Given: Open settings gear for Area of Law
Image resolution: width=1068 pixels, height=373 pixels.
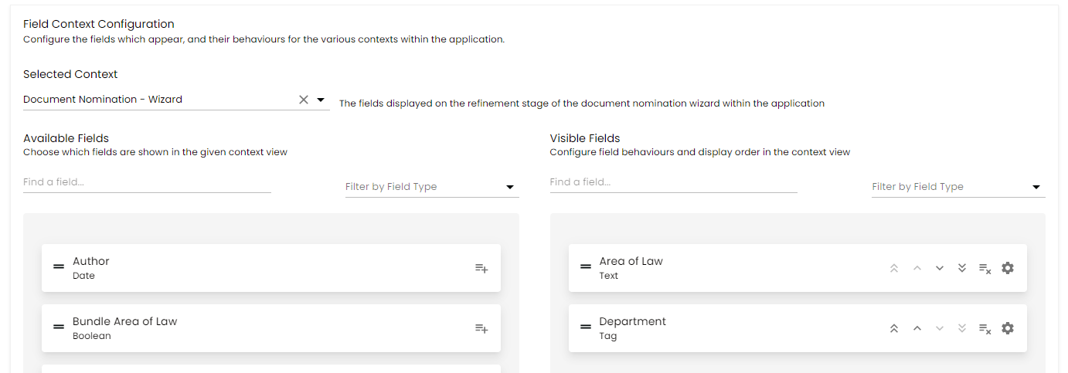Looking at the screenshot, I should (1007, 268).
